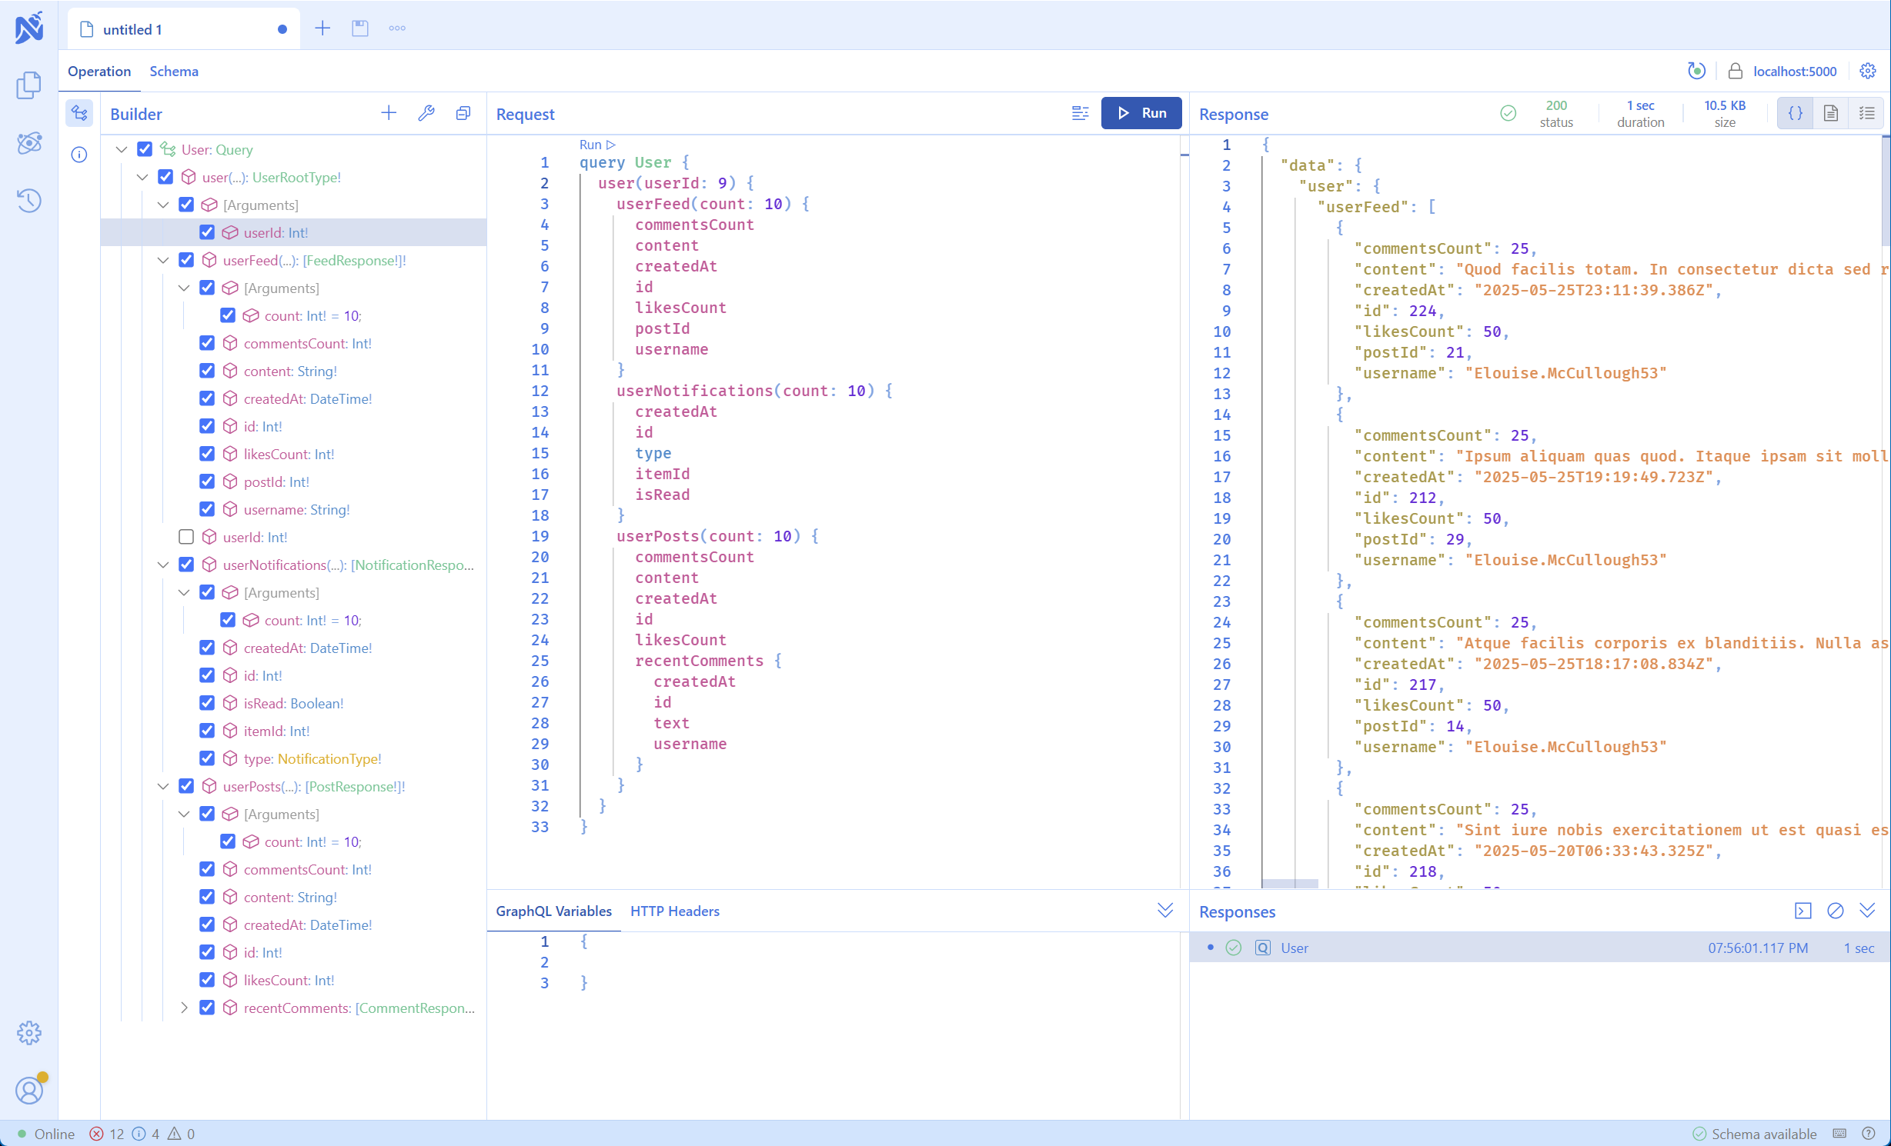Add a new document tab
Viewport: 1891px width, 1146px height.
tap(322, 28)
